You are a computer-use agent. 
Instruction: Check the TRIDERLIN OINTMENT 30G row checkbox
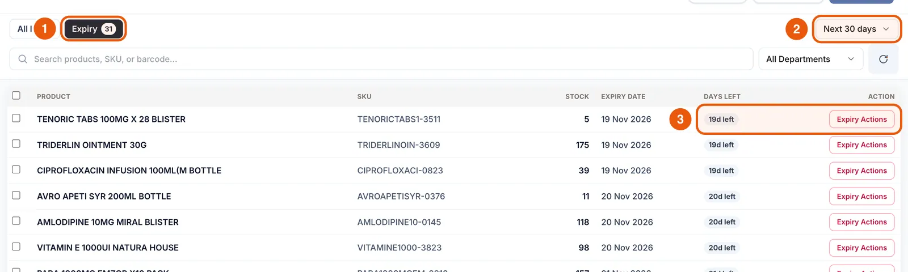16,144
